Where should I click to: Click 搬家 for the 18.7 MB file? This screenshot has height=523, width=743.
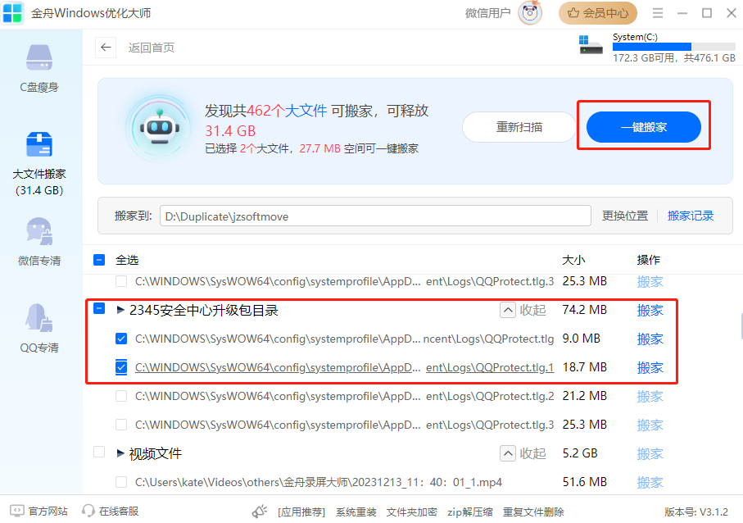[x=650, y=367]
